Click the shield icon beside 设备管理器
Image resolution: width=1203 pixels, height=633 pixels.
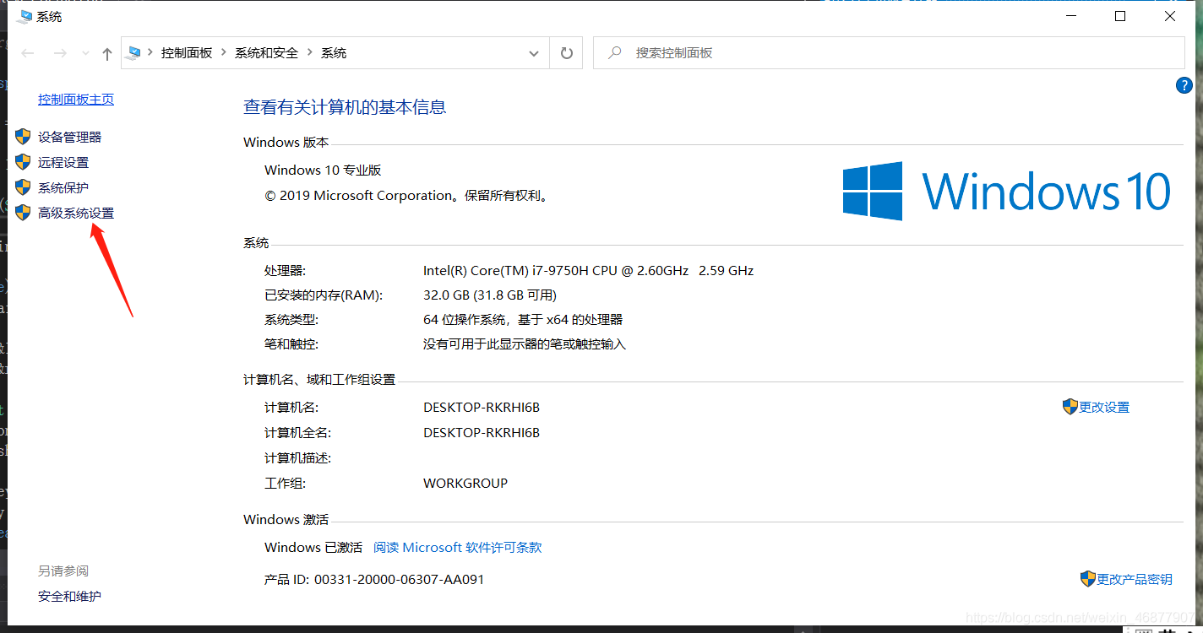[x=24, y=136]
